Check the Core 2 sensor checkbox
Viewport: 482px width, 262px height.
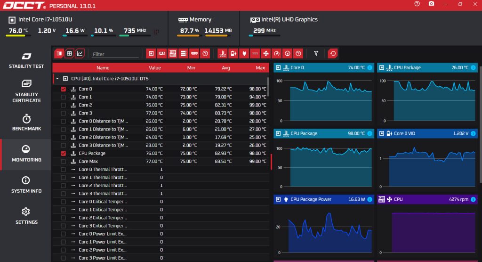(64, 105)
